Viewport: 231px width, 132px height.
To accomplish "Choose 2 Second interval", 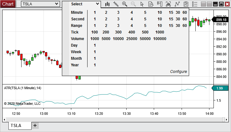I will (106, 19).
